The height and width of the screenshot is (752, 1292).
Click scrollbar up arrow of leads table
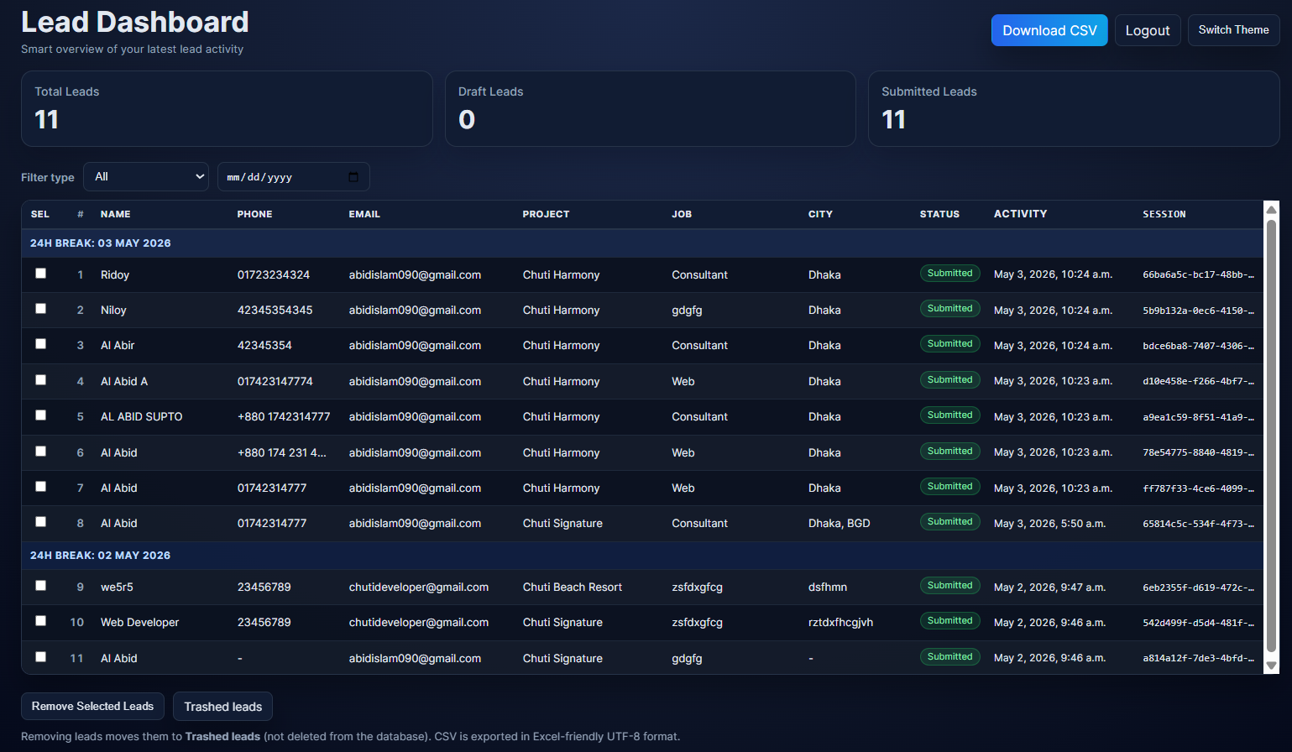(x=1271, y=210)
